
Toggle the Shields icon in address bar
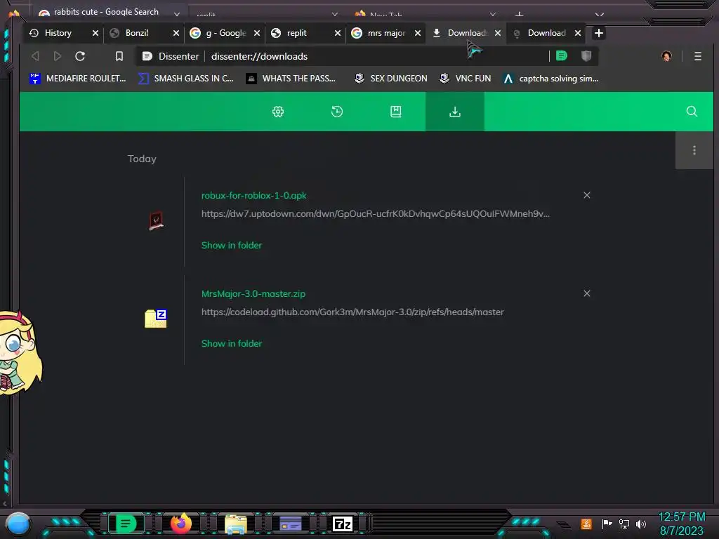coord(586,56)
